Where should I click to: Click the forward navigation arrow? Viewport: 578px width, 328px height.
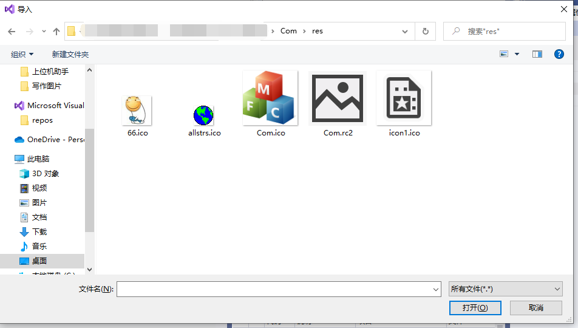pyautogui.click(x=30, y=32)
